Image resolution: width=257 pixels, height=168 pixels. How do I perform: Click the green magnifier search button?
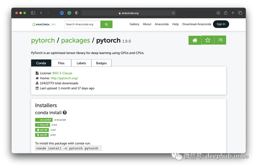[106, 24]
